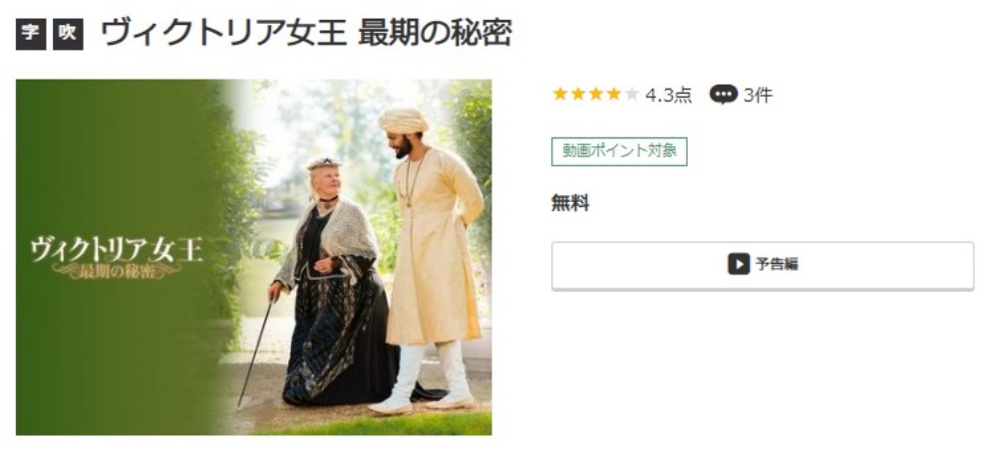
Task: Select the fourth gold rating star
Action: (x=613, y=95)
